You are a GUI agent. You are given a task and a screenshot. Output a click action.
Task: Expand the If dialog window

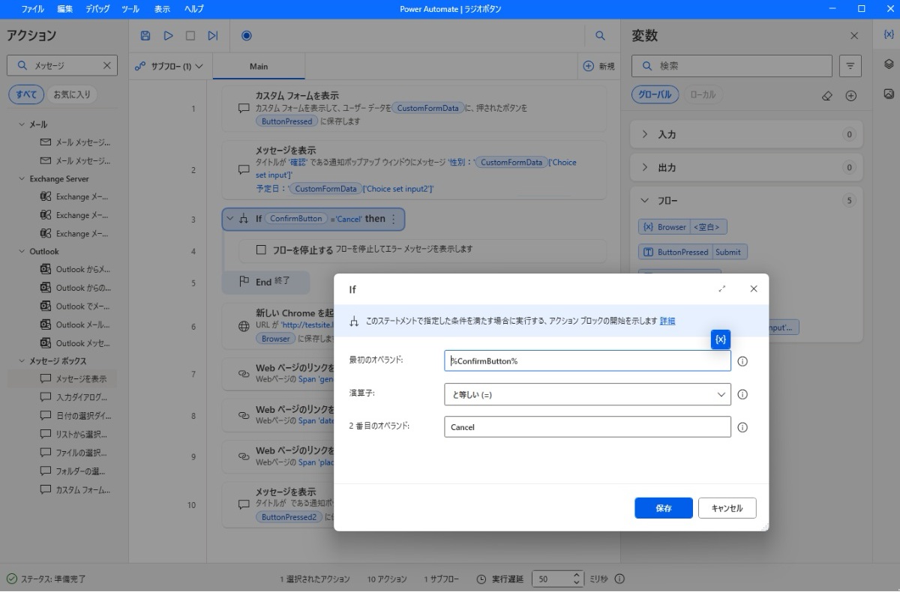pos(721,289)
